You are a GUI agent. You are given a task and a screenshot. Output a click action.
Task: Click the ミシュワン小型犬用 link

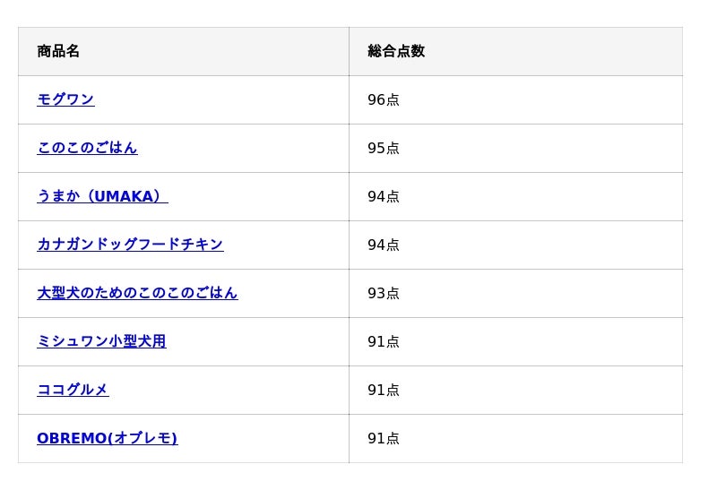(x=101, y=341)
